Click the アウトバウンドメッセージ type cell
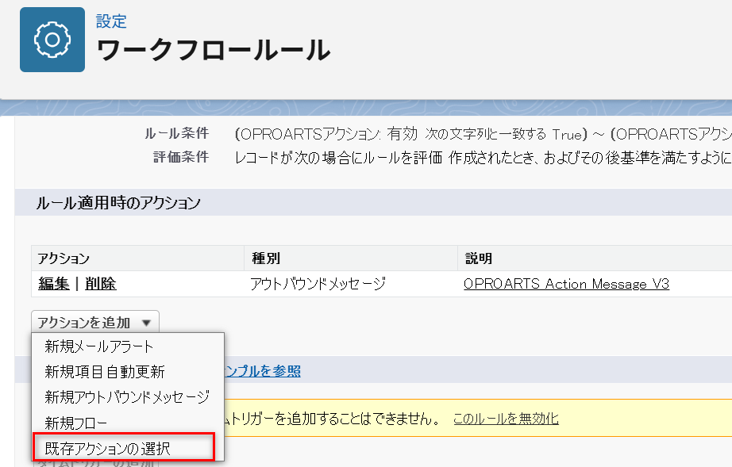 click(x=318, y=284)
